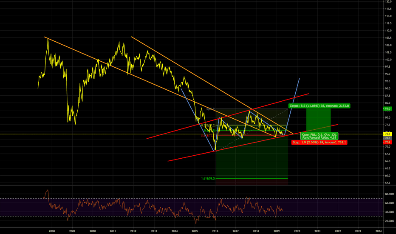Click the 2012 label on the time axis
The width and height of the screenshot is (396, 234).
click(x=133, y=231)
